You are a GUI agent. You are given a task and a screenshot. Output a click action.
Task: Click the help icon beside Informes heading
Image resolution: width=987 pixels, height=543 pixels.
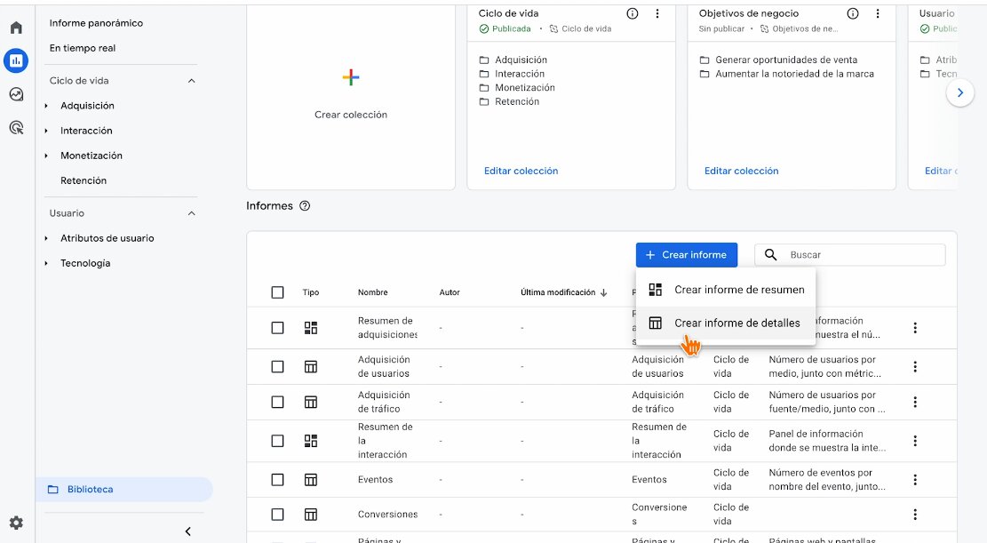pos(305,206)
